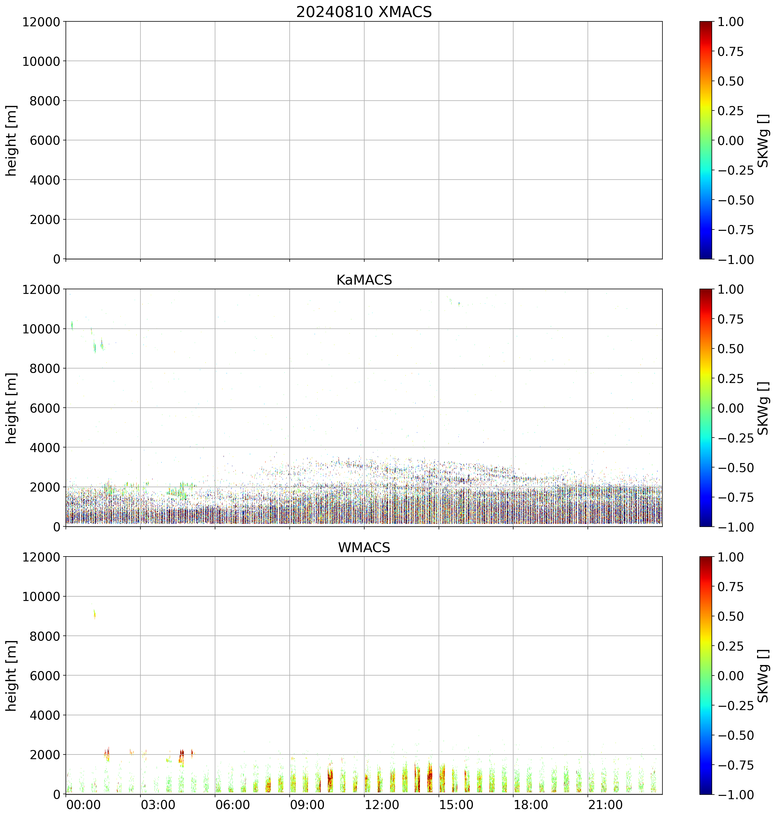Viewport: 776px width, 817px height.
Task: Click the 1.00 label on top colorbar
Action: 730,22
